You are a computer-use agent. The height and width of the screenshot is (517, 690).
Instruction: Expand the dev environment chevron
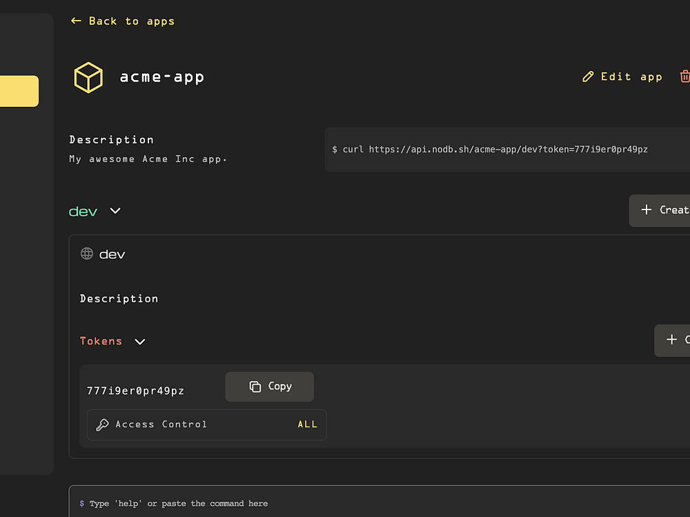tap(115, 211)
